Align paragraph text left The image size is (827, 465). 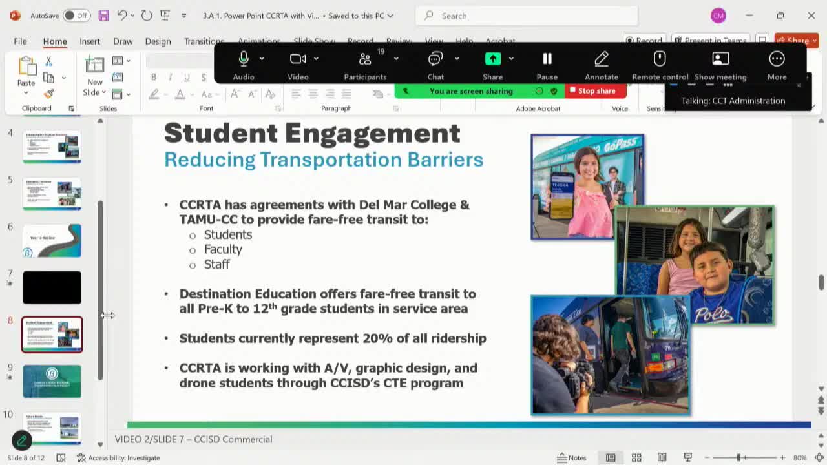coord(296,94)
